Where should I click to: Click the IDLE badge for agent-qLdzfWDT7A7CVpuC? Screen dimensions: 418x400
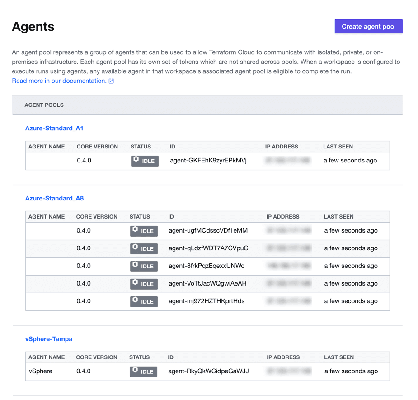(x=143, y=248)
